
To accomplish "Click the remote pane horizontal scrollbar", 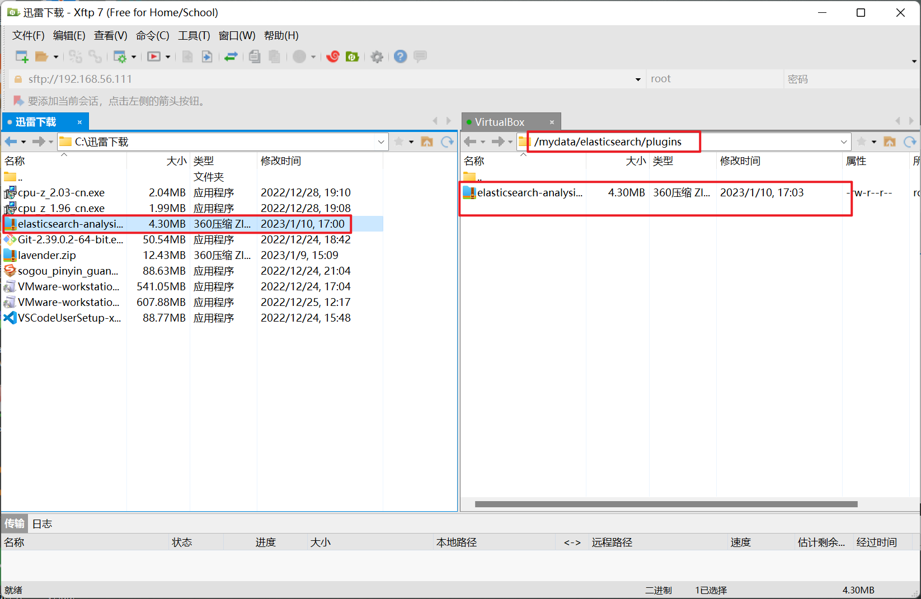I will pos(666,504).
